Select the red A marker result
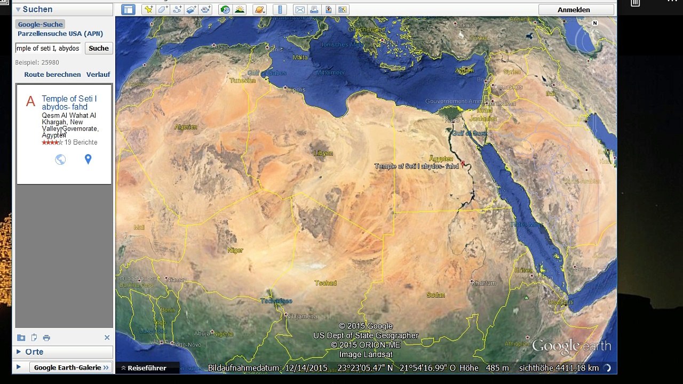Viewport: 683px width, 384px height. click(x=30, y=101)
